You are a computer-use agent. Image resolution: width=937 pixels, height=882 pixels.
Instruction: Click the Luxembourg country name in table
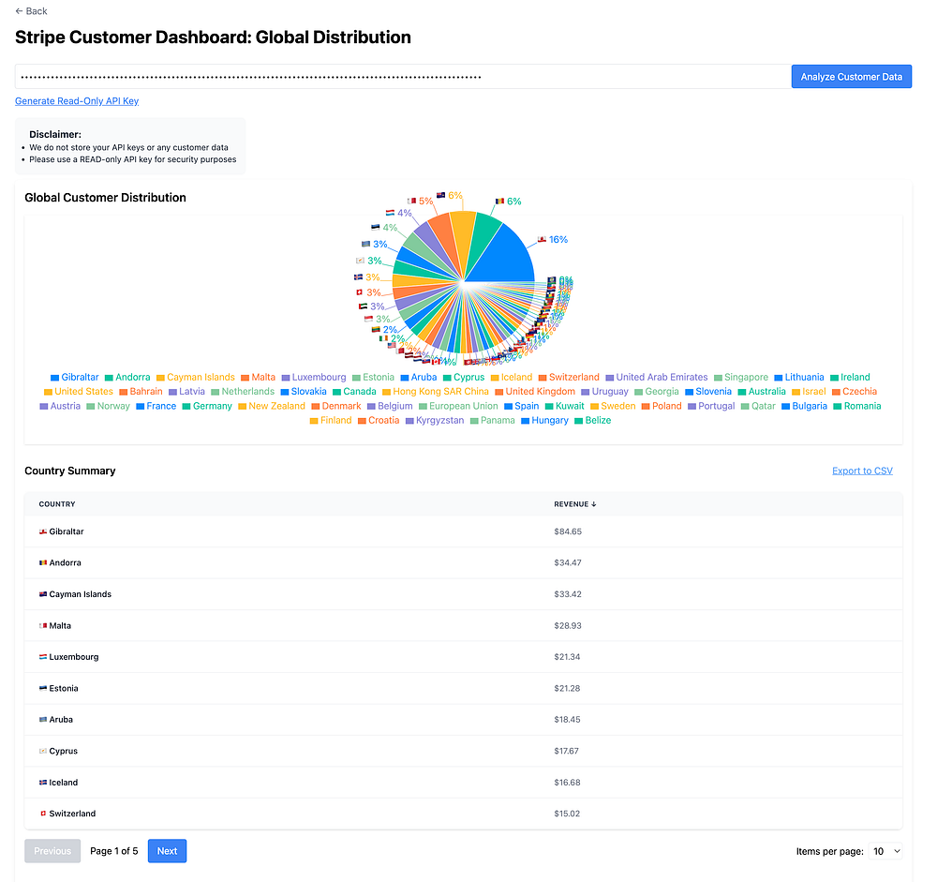tap(74, 656)
